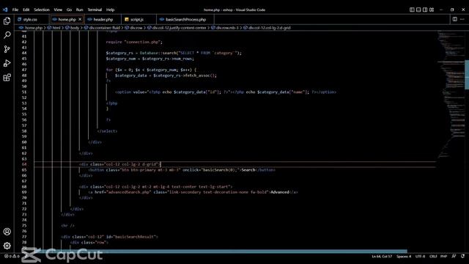Click the notifications bell in status bar
Viewport: 469px width, 264px height.
pos(462,256)
